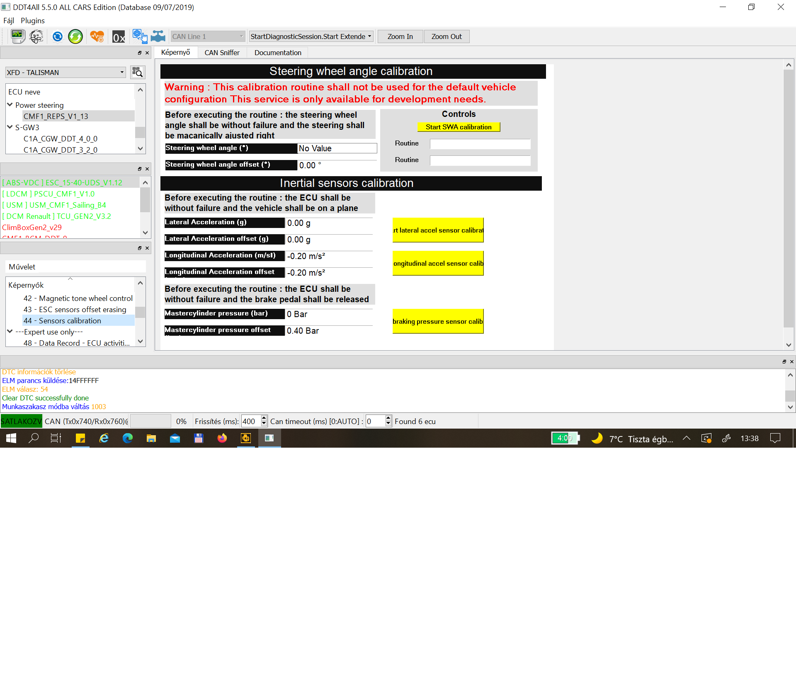This screenshot has width=796, height=686.
Task: Click the blue reload gears toolbar icon
Action: coord(57,36)
